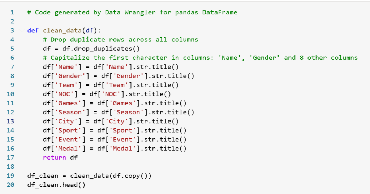
Task: Click the df['Sport'] assignment line
Action: 115,130
